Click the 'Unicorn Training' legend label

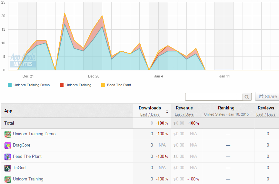(78, 85)
